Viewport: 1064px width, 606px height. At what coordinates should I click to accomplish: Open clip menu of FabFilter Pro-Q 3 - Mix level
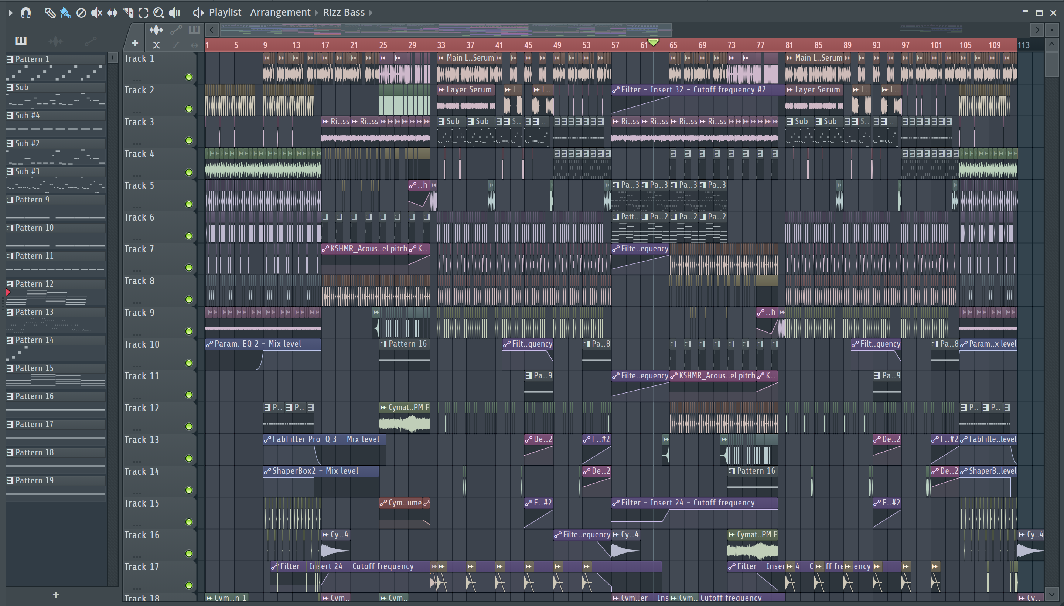267,439
